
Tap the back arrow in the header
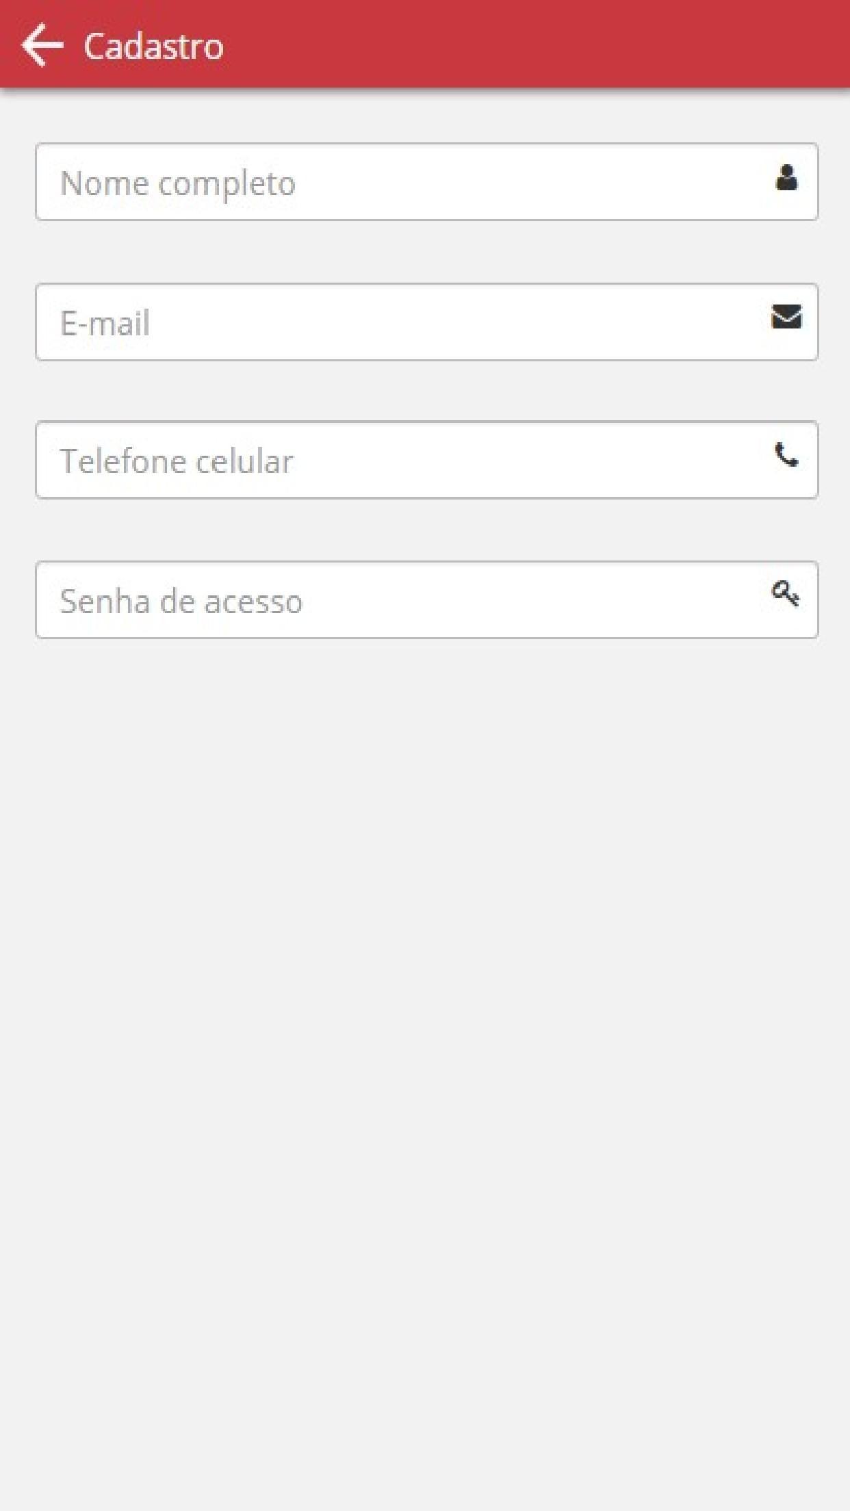[42, 45]
